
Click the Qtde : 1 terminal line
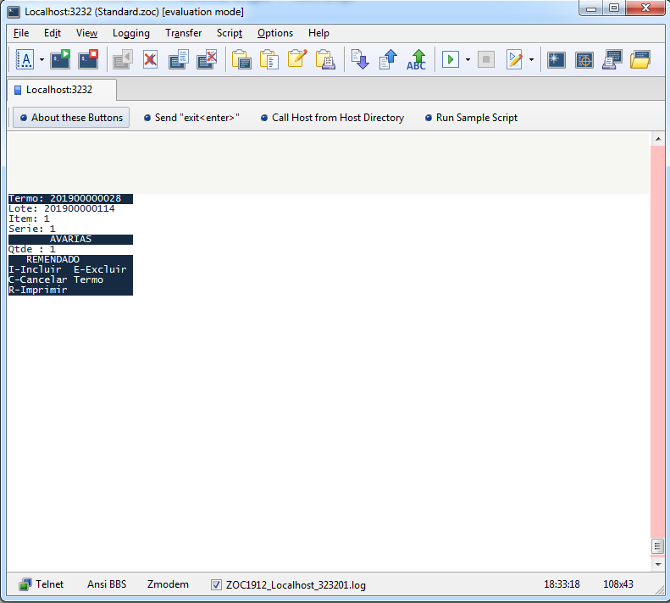(32, 249)
